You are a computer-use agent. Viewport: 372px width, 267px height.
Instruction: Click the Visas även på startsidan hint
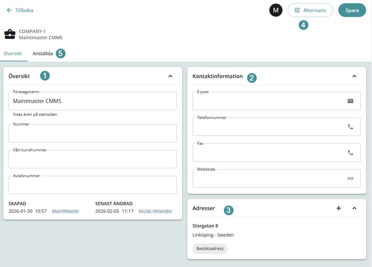click(x=36, y=114)
